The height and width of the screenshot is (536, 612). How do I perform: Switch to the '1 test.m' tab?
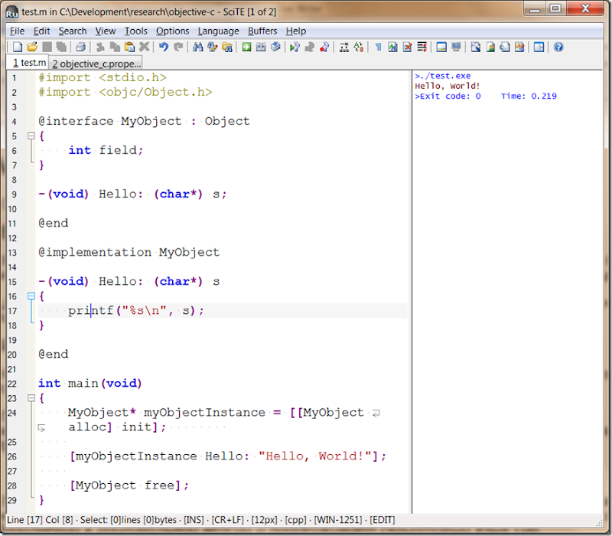28,63
